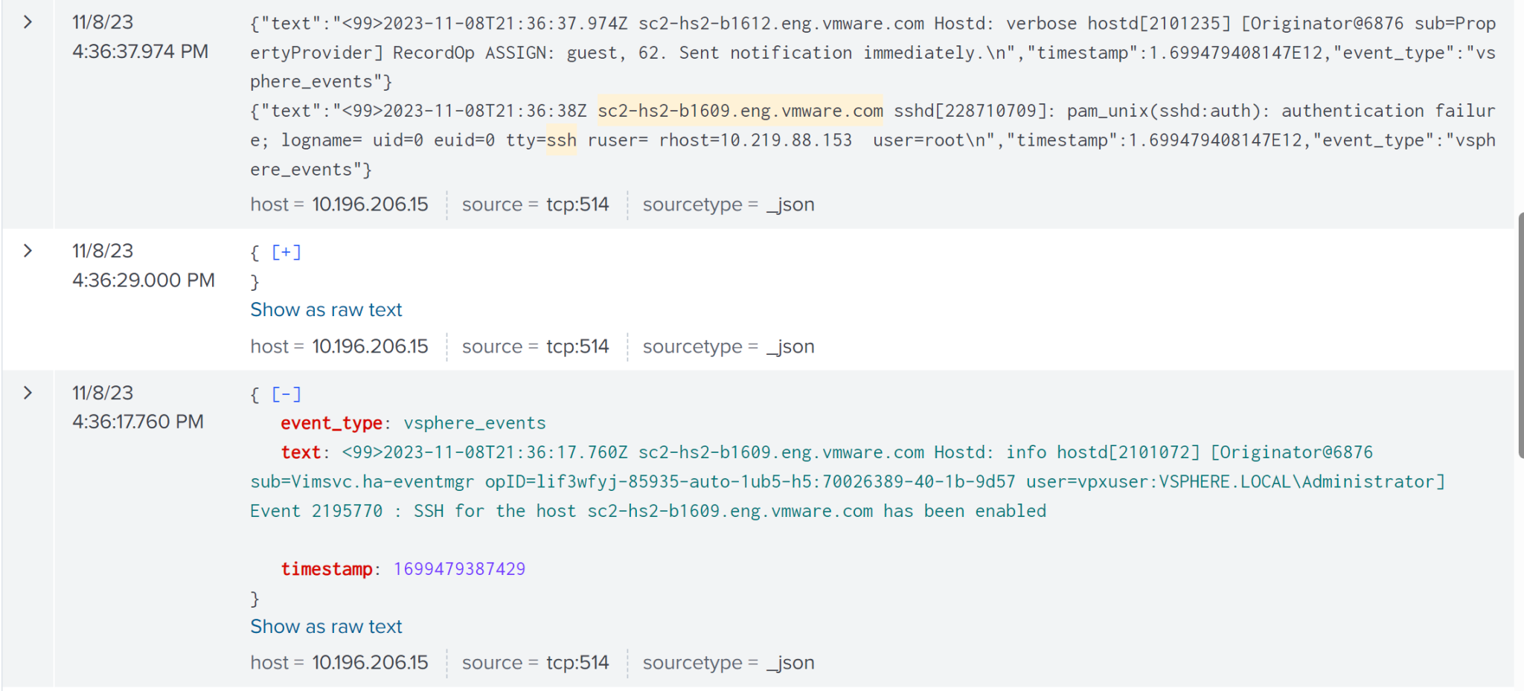Click the highlighted ssh search term
This screenshot has height=691, width=1524.
tap(561, 140)
